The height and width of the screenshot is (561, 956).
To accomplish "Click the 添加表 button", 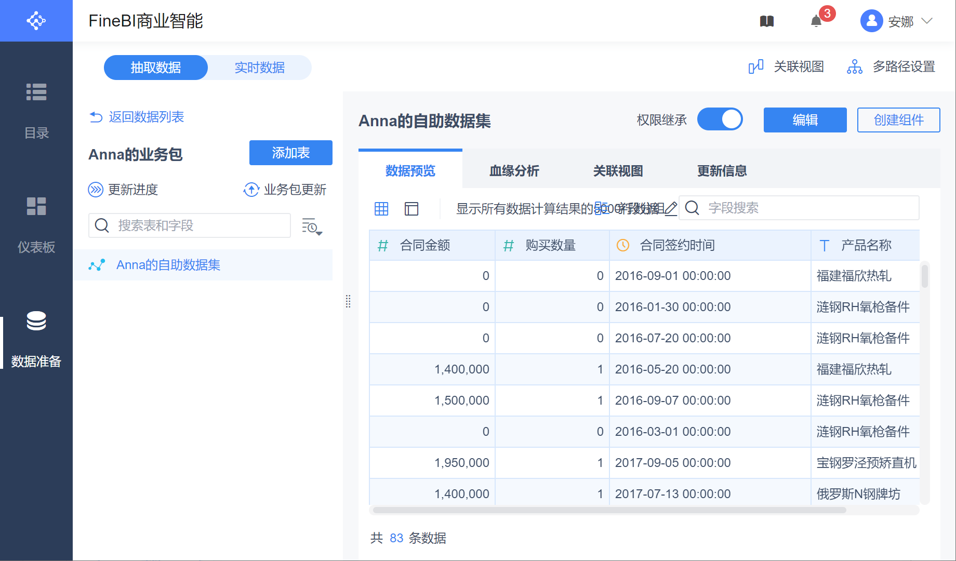I will coord(291,153).
